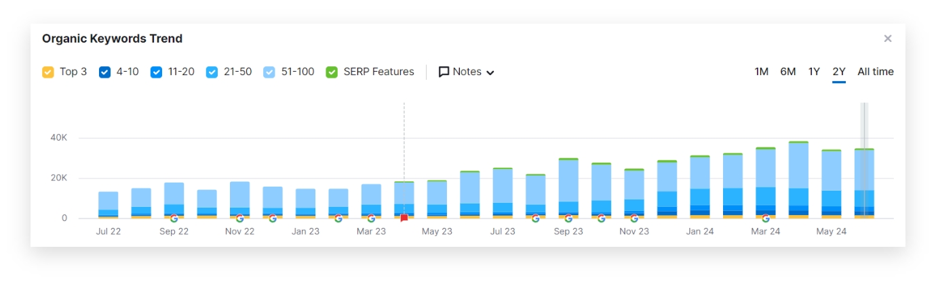Screen dimensions: 936x284
Task: Open Google update icon between Sep 23 and Nov 23
Action: point(602,218)
